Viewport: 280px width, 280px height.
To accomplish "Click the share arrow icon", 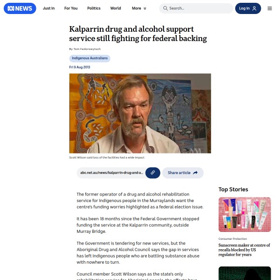I will [196, 173].
